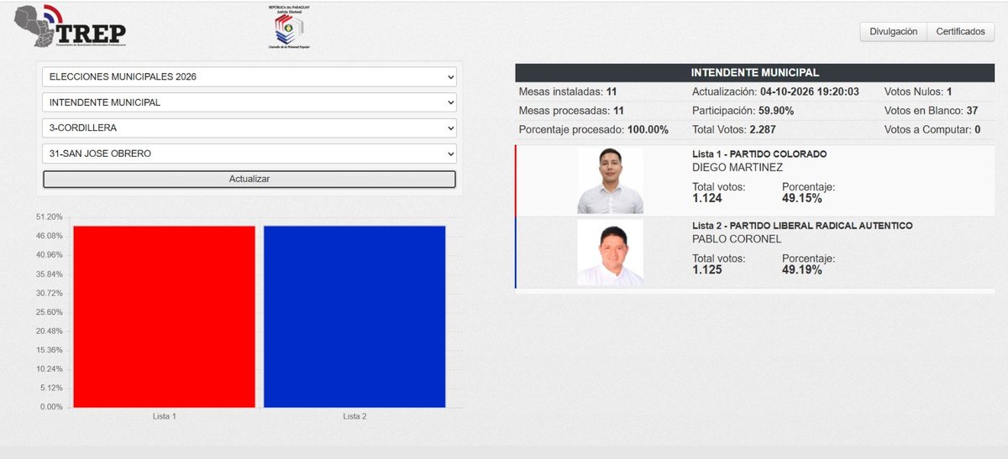This screenshot has height=459, width=1008.
Task: Click Diego Martinez's candidate photo
Action: click(610, 181)
